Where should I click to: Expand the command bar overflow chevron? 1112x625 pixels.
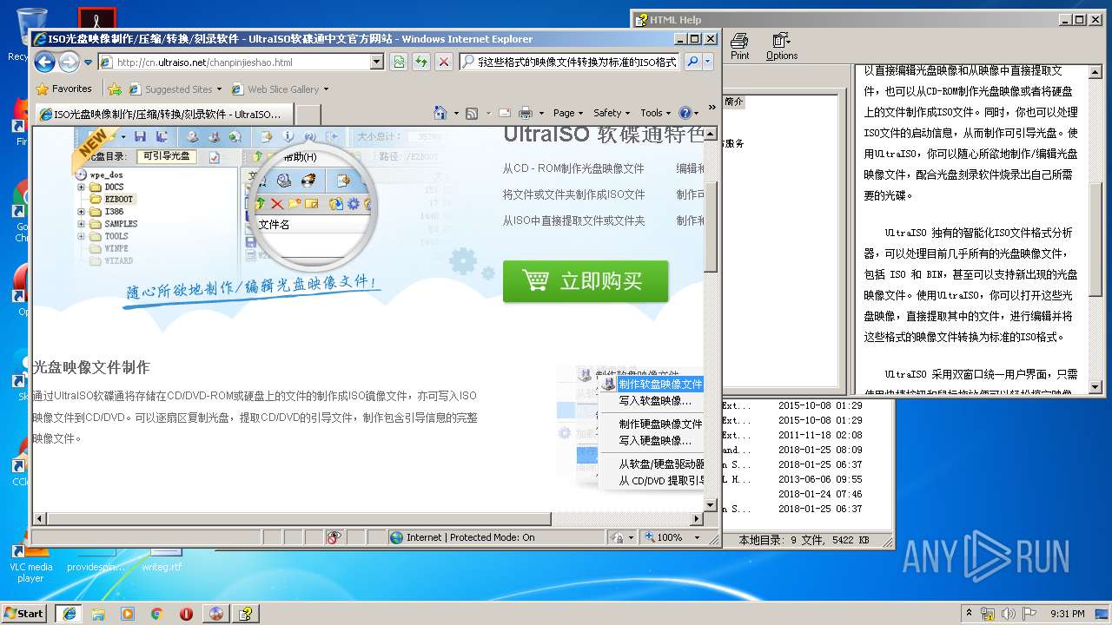click(x=712, y=109)
